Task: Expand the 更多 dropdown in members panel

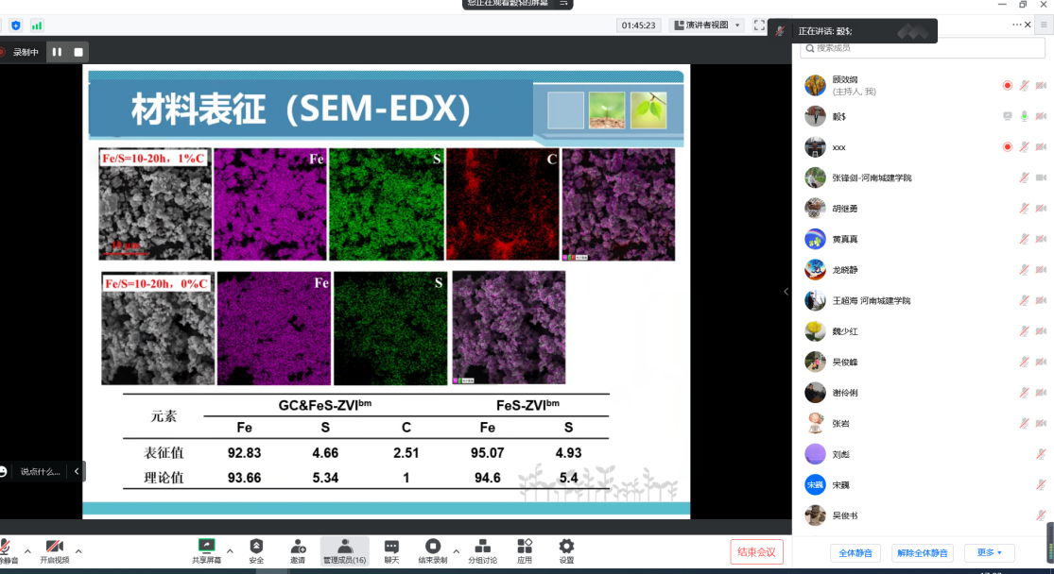Action: coord(990,552)
